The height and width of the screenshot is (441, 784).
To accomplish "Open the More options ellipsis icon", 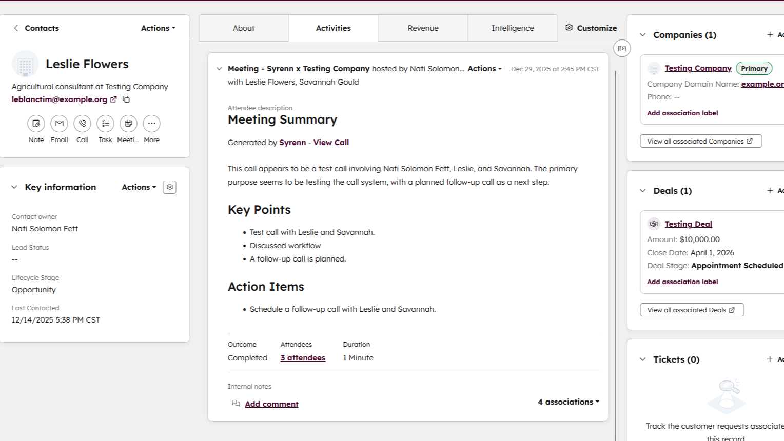I will pyautogui.click(x=151, y=124).
